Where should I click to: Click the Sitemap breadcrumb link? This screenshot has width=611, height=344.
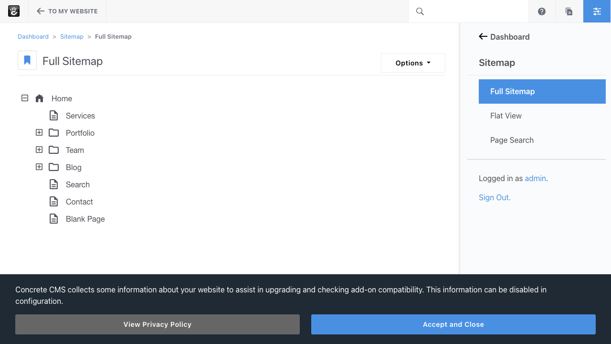[72, 37]
